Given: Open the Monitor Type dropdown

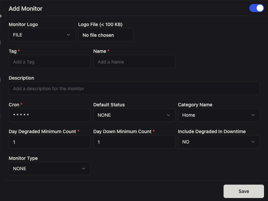Looking at the screenshot, I should coord(49,169).
